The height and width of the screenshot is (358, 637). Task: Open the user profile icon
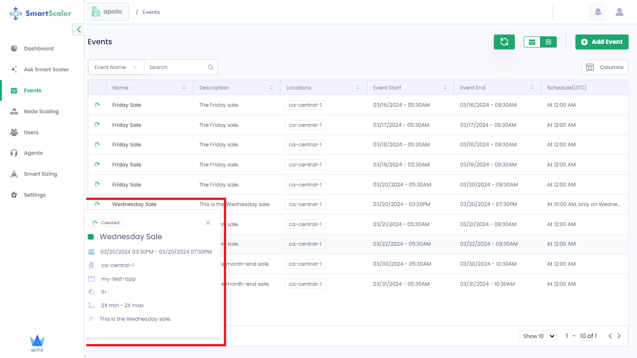(619, 12)
